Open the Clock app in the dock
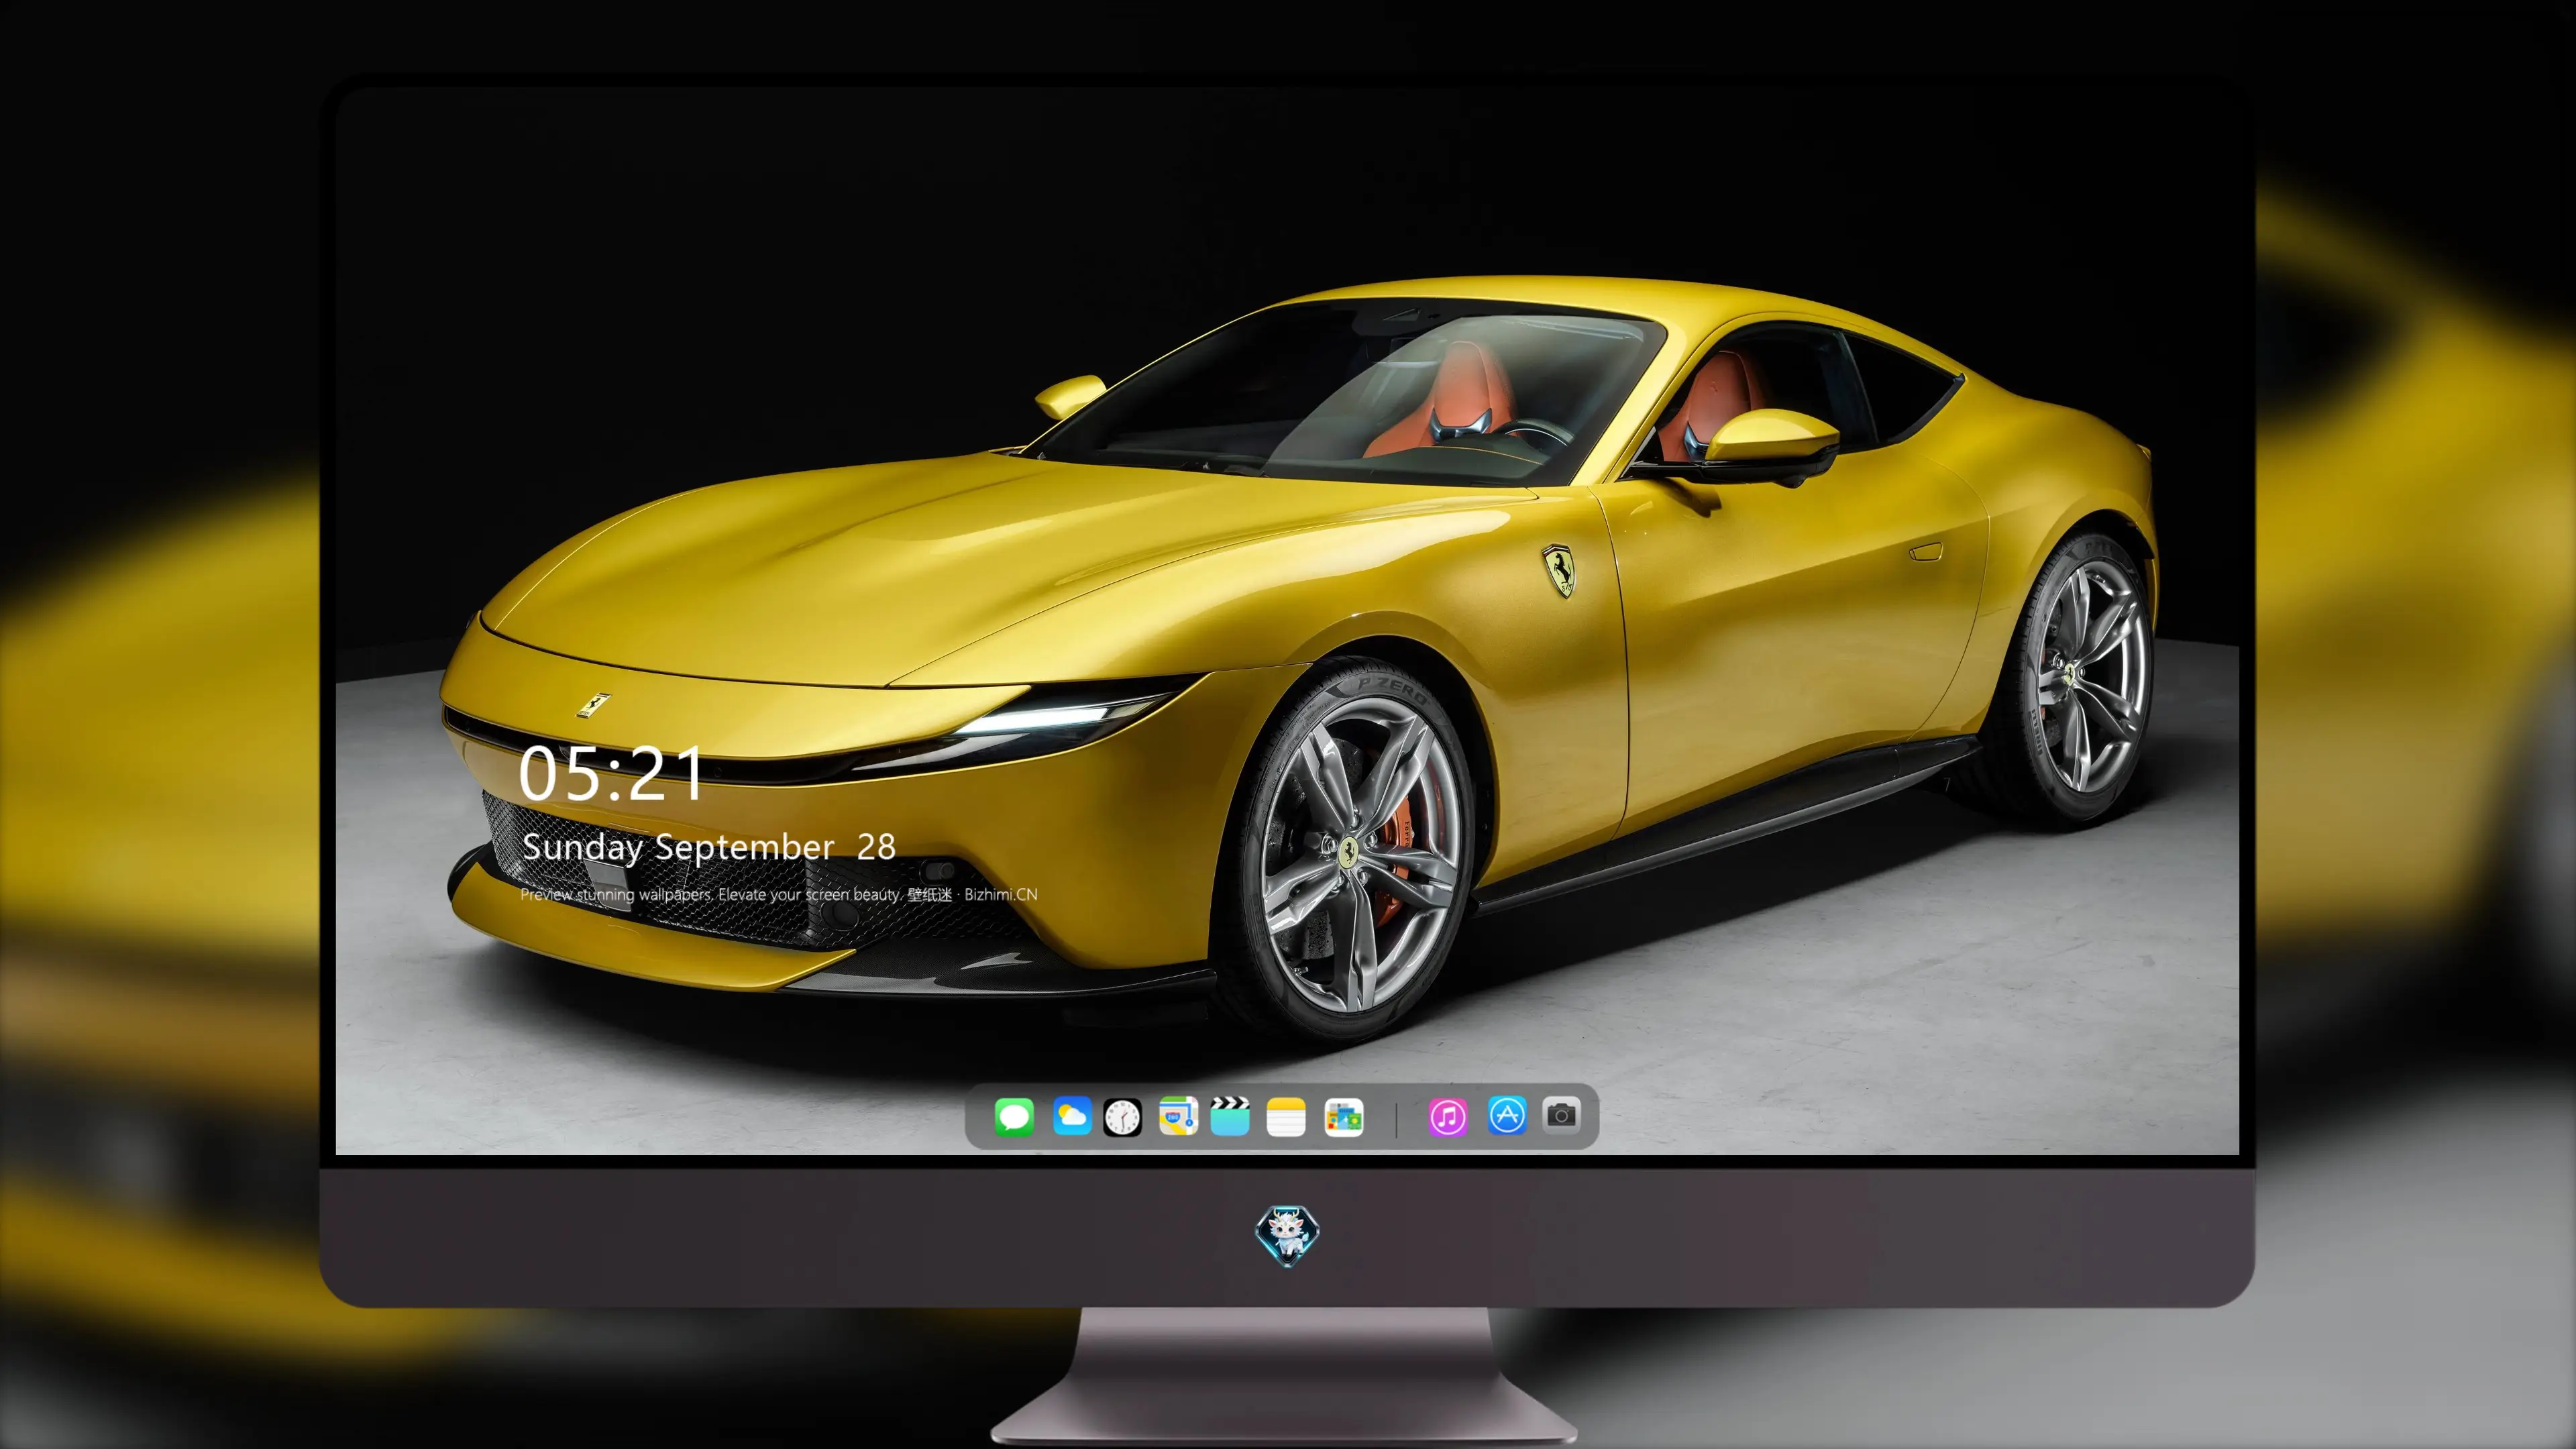2576x1449 pixels. 1122,1117
